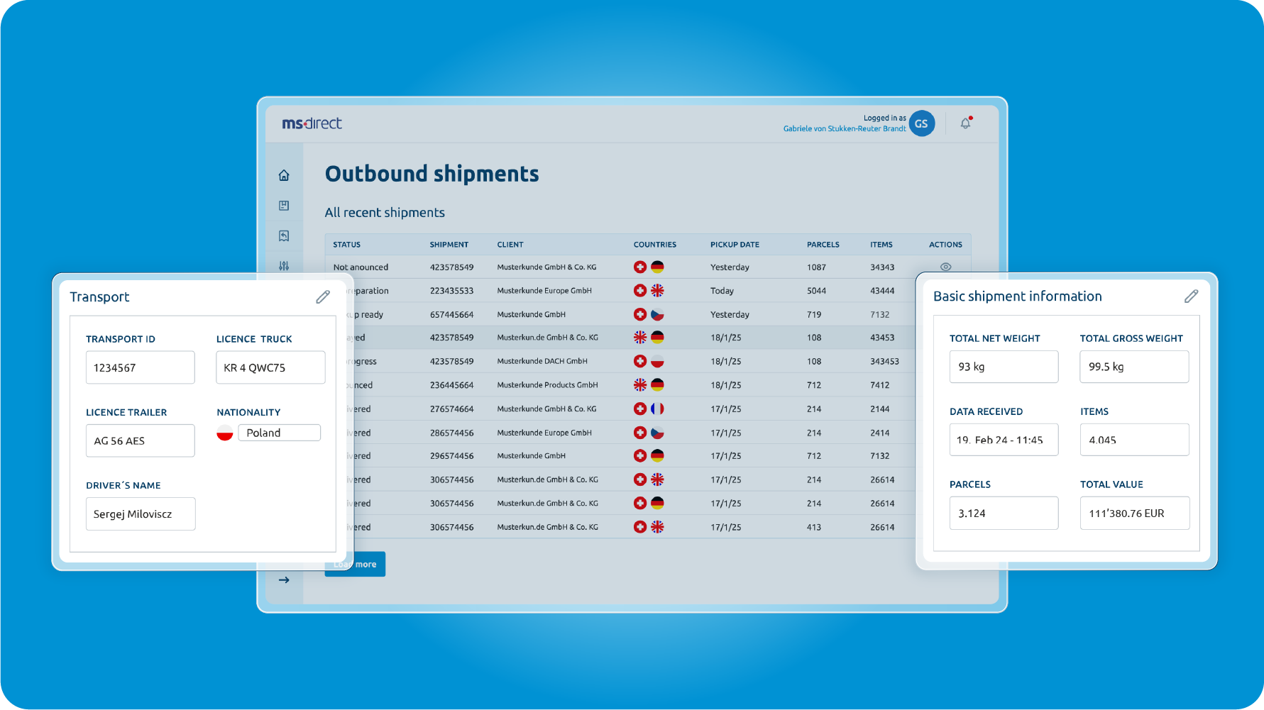The image size is (1264, 710).
Task: Click the pickup date Today
Action: (x=722, y=291)
